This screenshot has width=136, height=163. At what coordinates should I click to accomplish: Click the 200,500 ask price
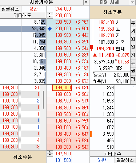pyautogui.click(x=63, y=22)
